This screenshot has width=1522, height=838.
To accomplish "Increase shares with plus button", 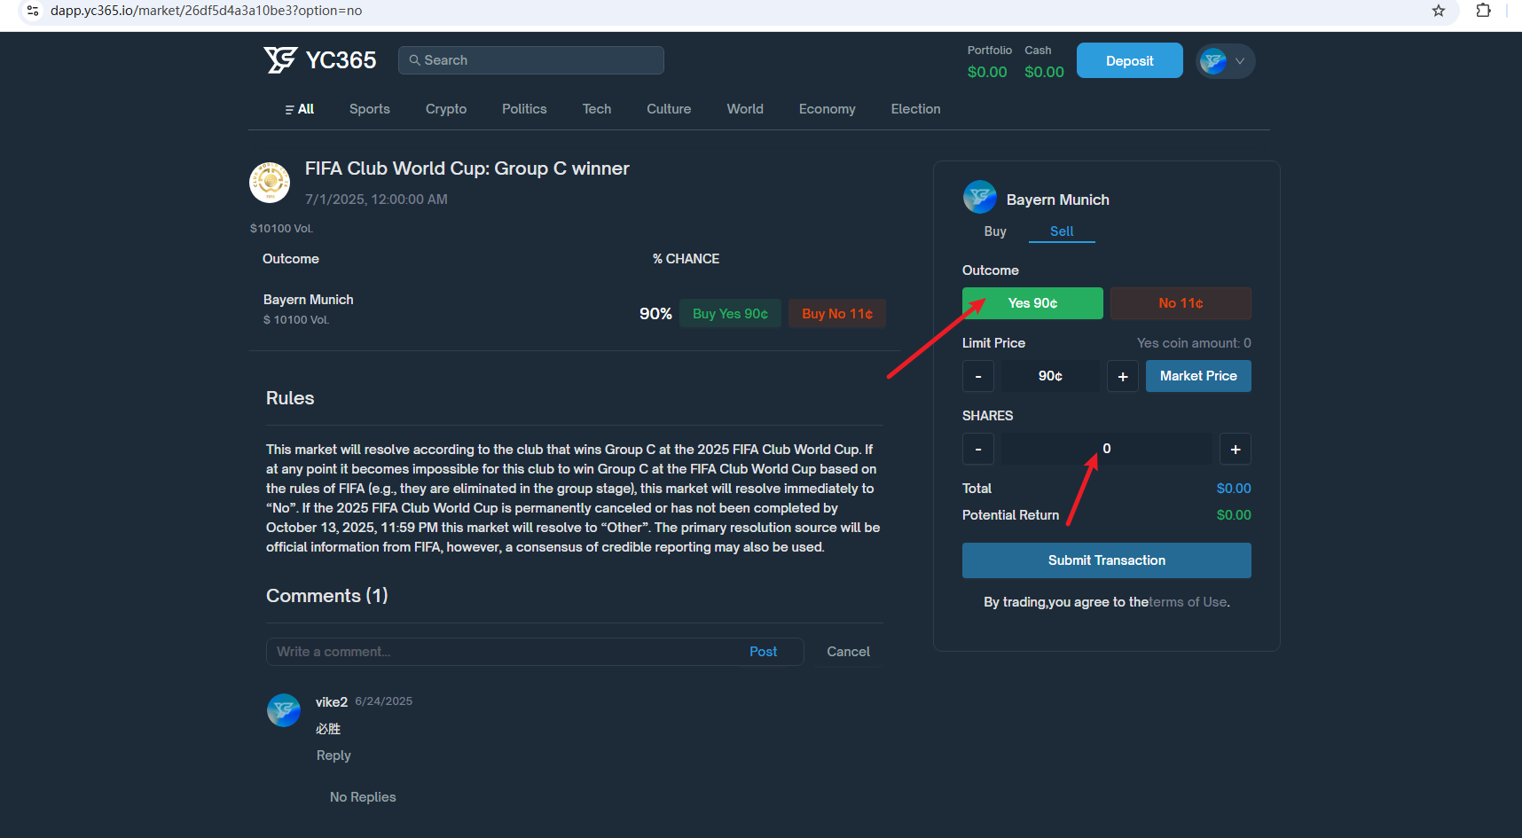I will (x=1236, y=449).
